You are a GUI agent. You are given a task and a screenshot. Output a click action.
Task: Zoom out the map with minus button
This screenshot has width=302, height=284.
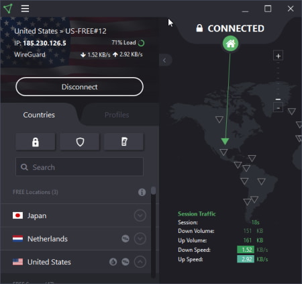coord(278,108)
